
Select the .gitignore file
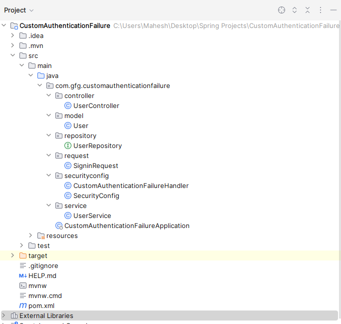43,265
